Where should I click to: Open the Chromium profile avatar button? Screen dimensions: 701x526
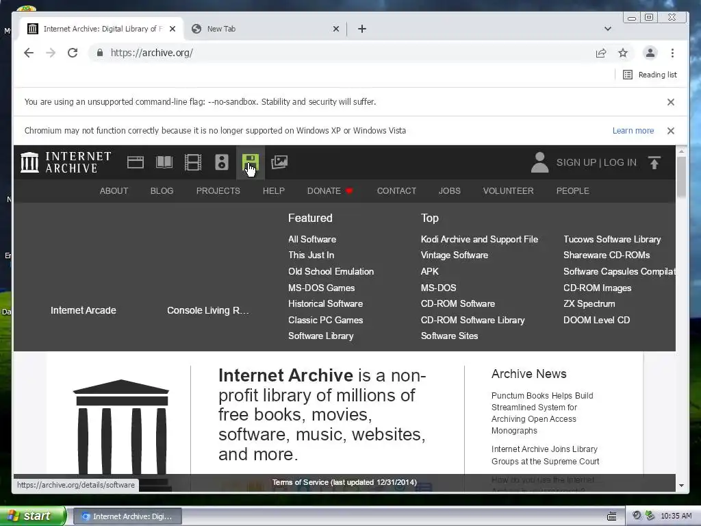[650, 53]
